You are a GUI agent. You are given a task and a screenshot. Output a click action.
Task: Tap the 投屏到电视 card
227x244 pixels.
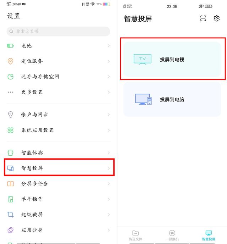pyautogui.click(x=172, y=59)
